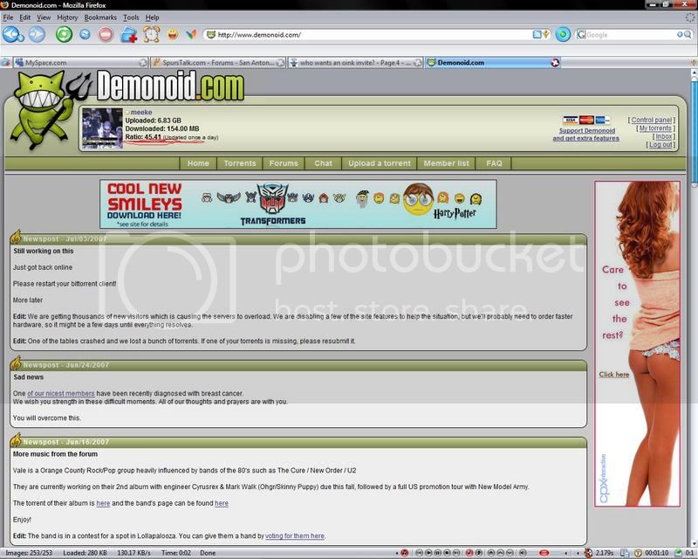698x559 pixels.
Task: Open Torrents in the Demonoid navigation bar
Action: coord(239,163)
